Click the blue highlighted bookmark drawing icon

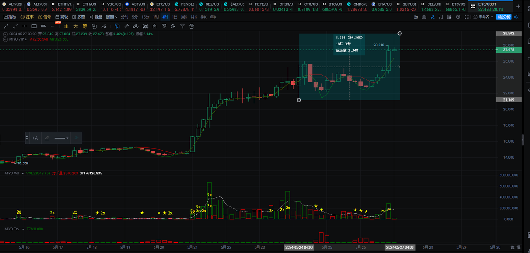(117, 26)
